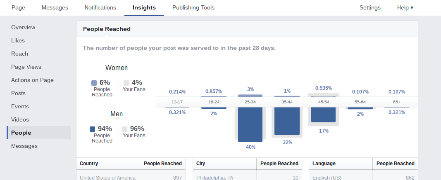Click the Women People Reached color swatch

pos(94,83)
